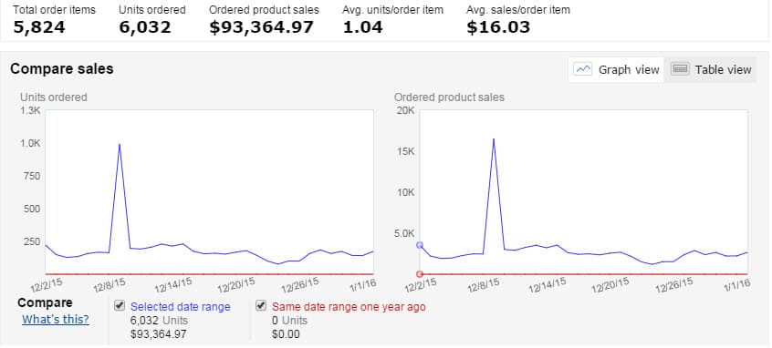Click the Selected date range label
Screen dimensions: 772x348
(180, 307)
